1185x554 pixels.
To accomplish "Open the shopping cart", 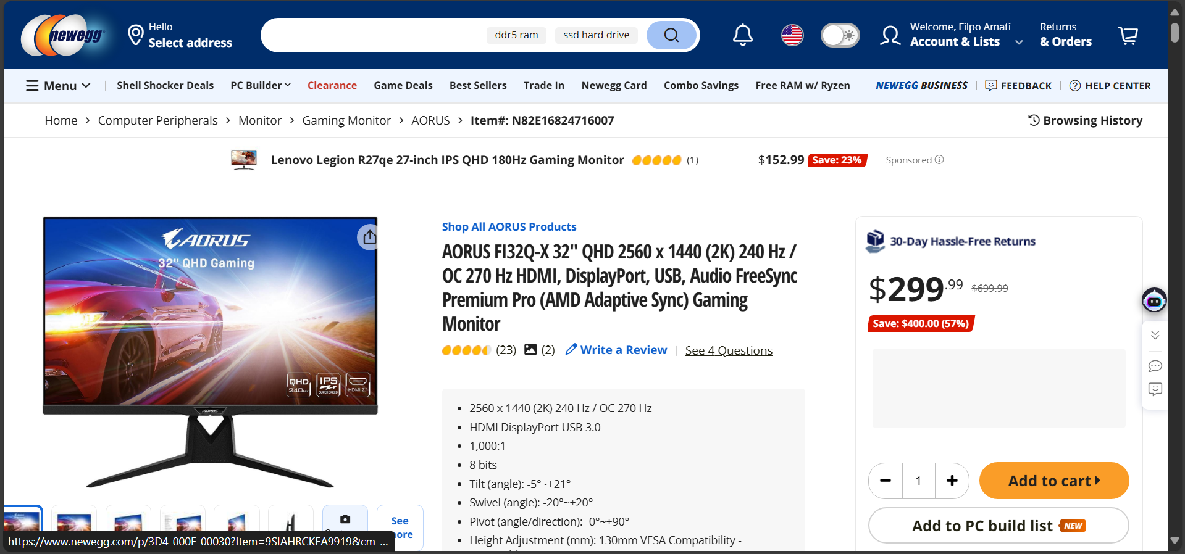I will (x=1128, y=35).
